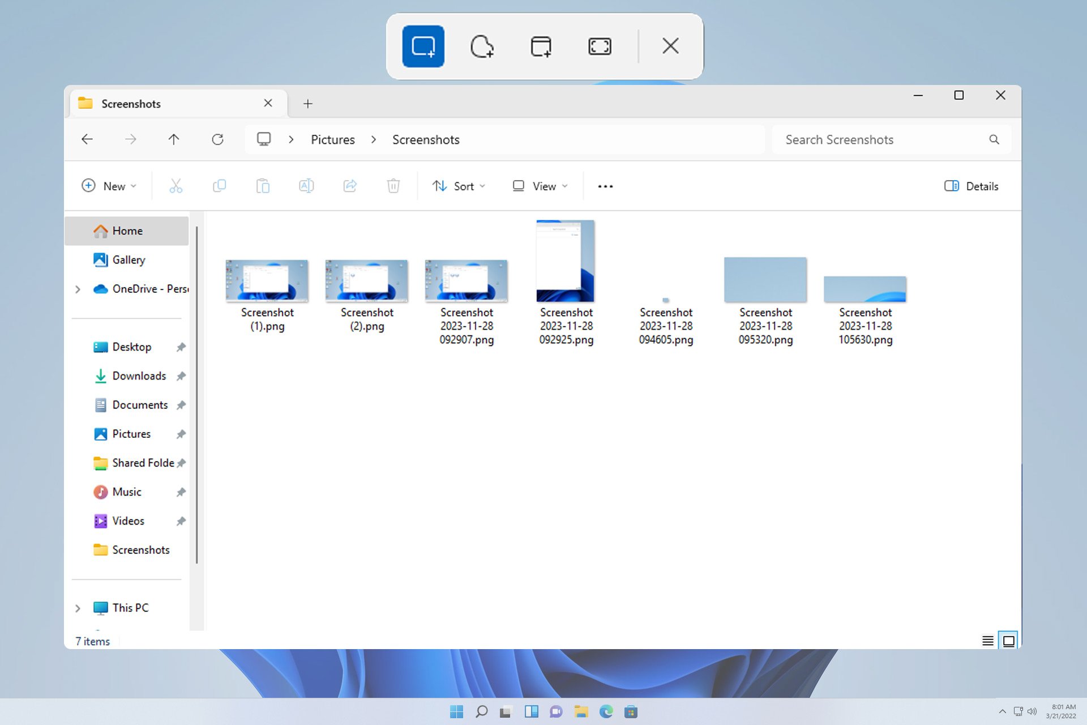The height and width of the screenshot is (725, 1087).
Task: Click the Copy icon in toolbar
Action: pos(219,186)
